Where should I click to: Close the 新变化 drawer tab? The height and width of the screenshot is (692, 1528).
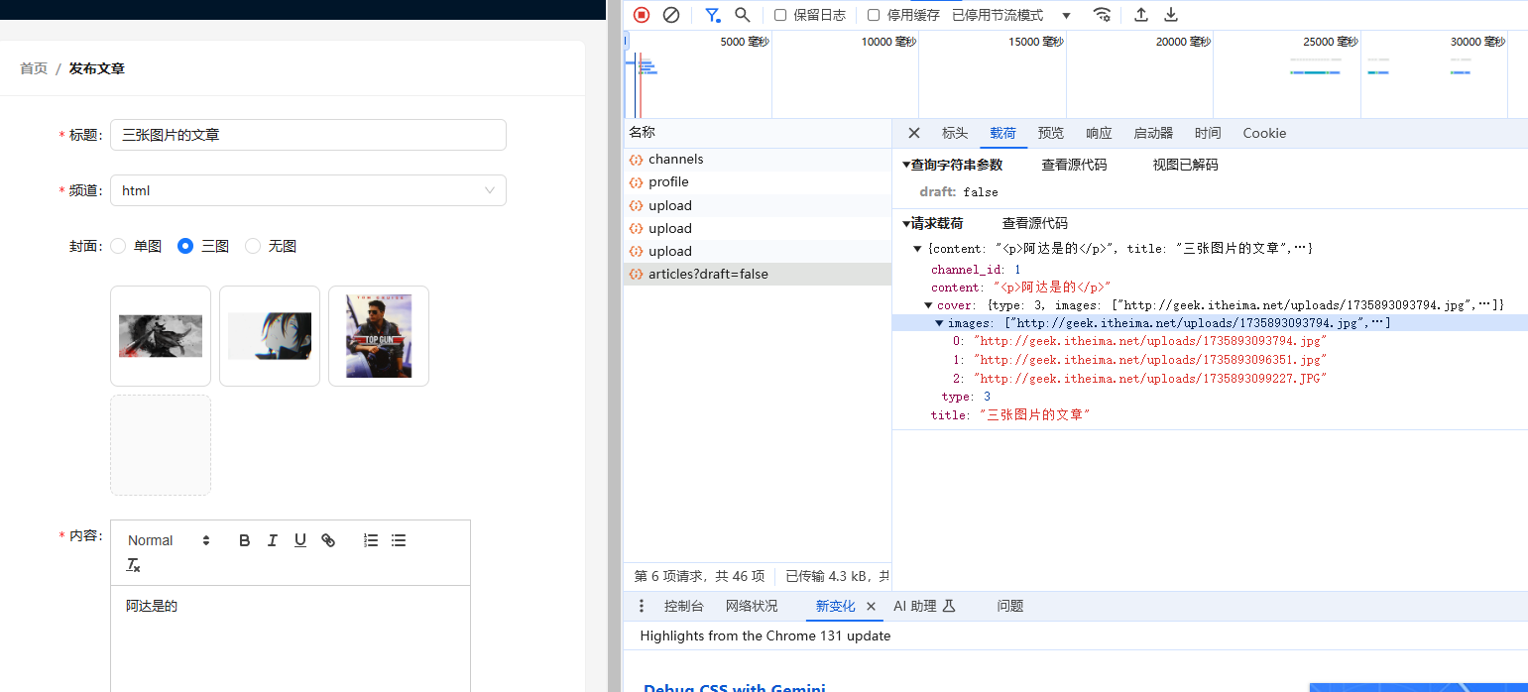[871, 606]
